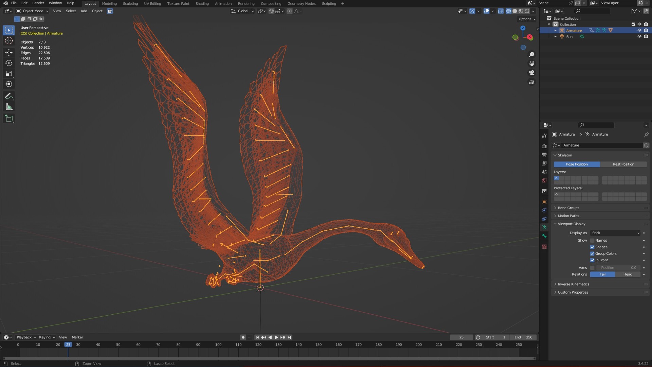Open the Bone properties tab
The image size is (652, 367).
click(544, 236)
